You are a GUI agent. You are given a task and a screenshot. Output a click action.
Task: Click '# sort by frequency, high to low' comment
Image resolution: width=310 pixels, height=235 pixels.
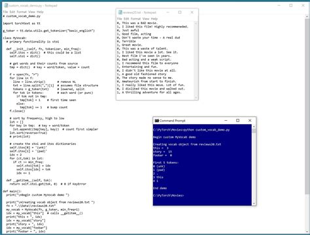point(37,118)
